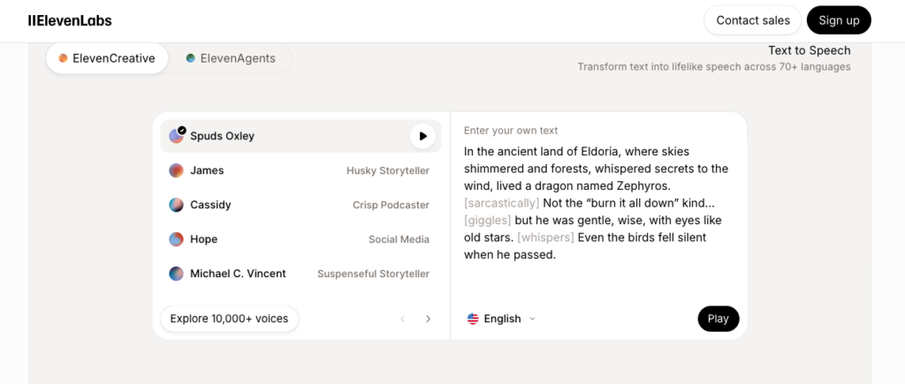
Task: Select the James Husky Storyteller voice
Action: [300, 170]
